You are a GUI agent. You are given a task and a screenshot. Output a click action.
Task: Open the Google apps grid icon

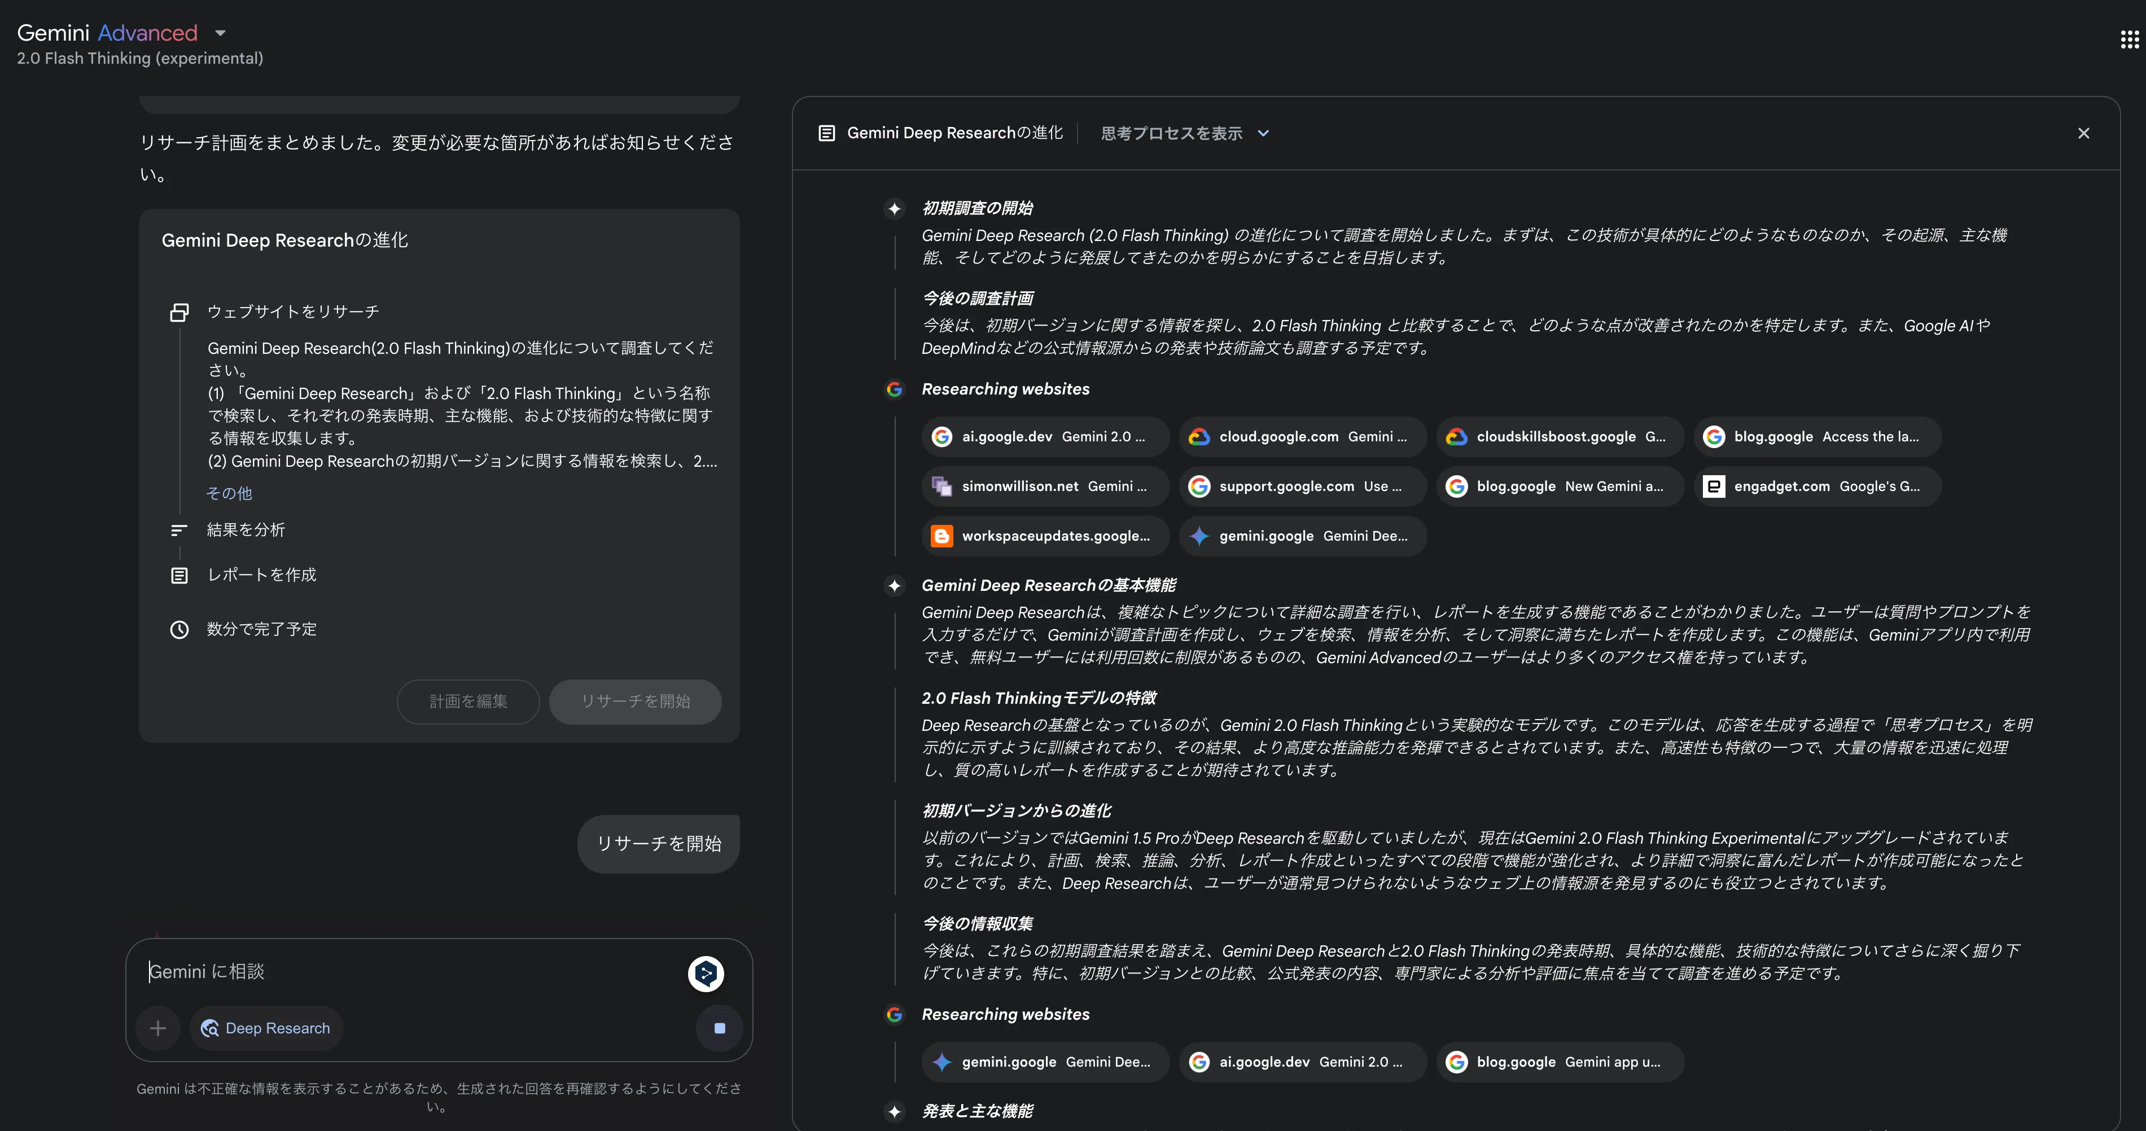tap(2129, 39)
